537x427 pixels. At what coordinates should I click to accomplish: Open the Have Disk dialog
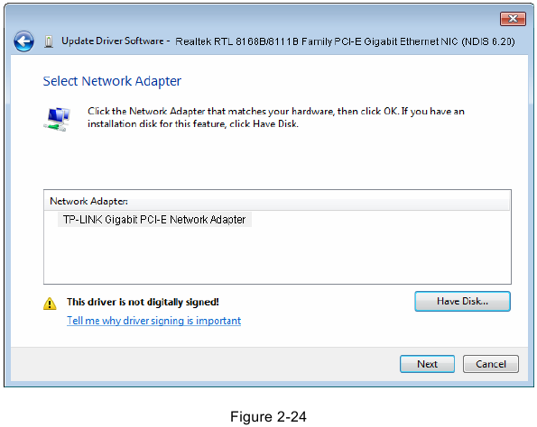point(462,301)
